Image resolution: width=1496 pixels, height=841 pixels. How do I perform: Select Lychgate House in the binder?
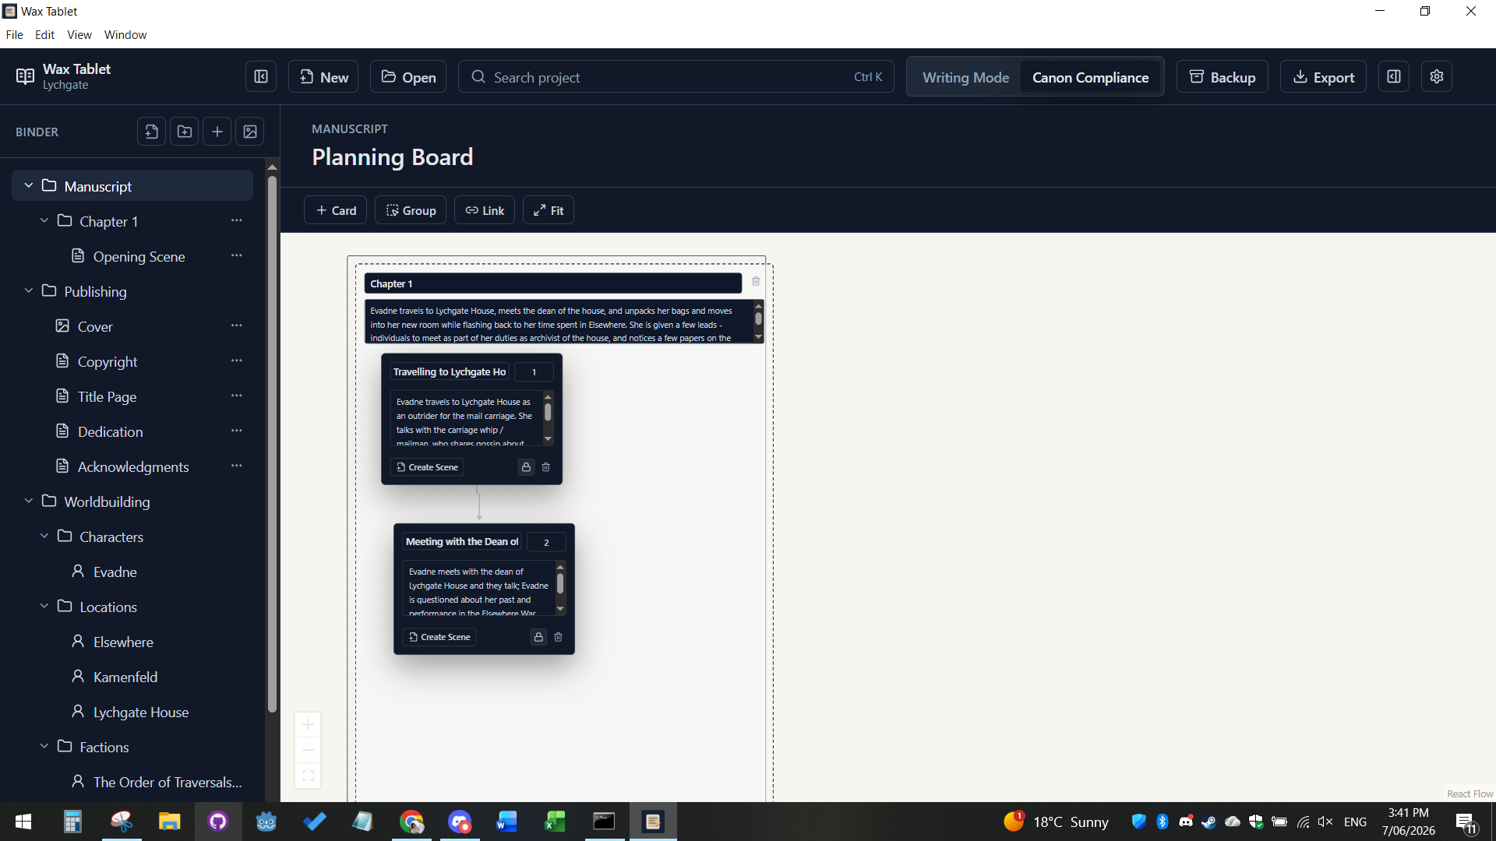point(140,712)
